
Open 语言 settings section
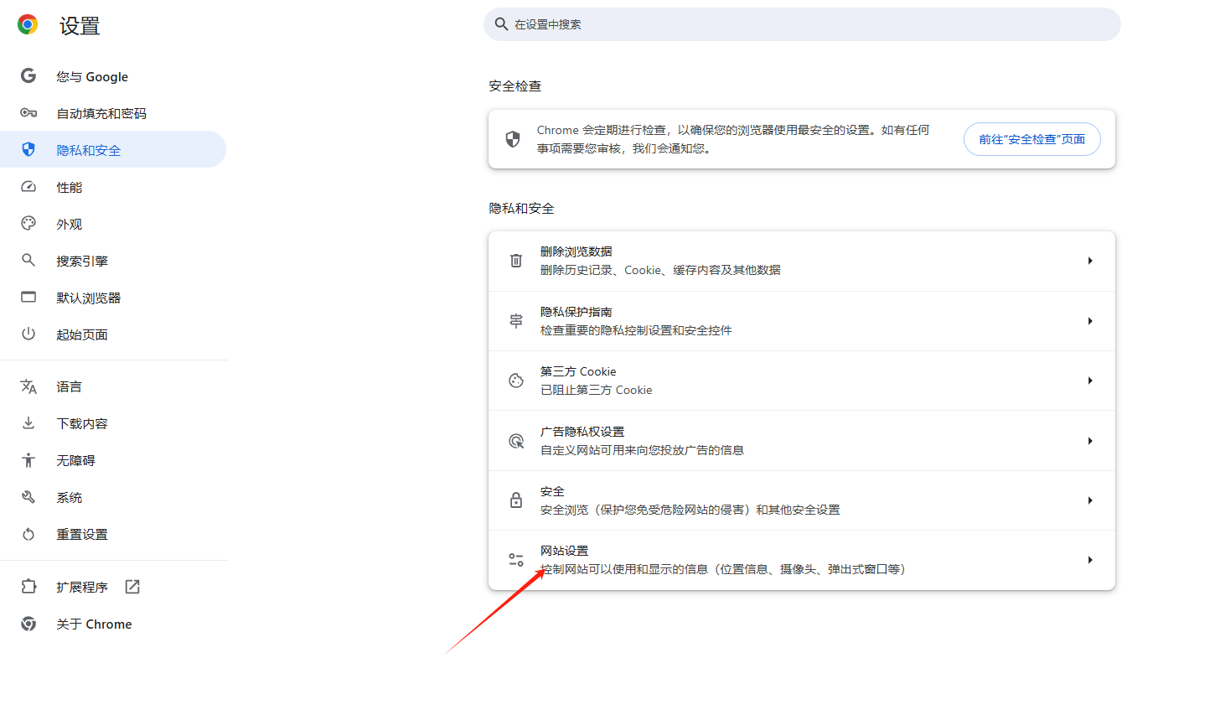click(x=113, y=386)
